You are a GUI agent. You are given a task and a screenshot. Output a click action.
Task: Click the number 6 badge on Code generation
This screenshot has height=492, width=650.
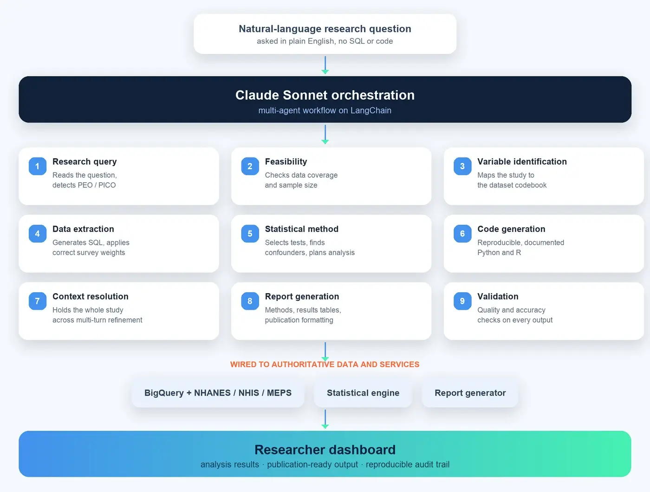tap(462, 234)
